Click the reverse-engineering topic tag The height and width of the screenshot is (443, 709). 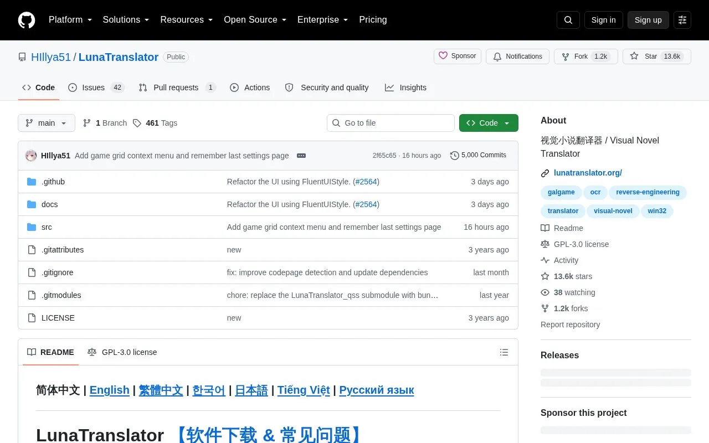[648, 192]
